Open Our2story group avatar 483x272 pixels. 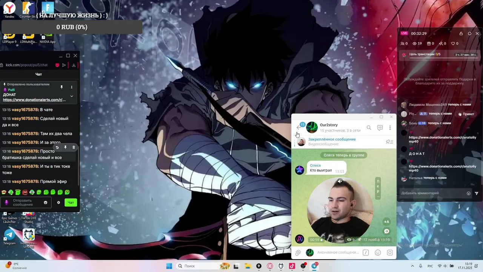312,127
